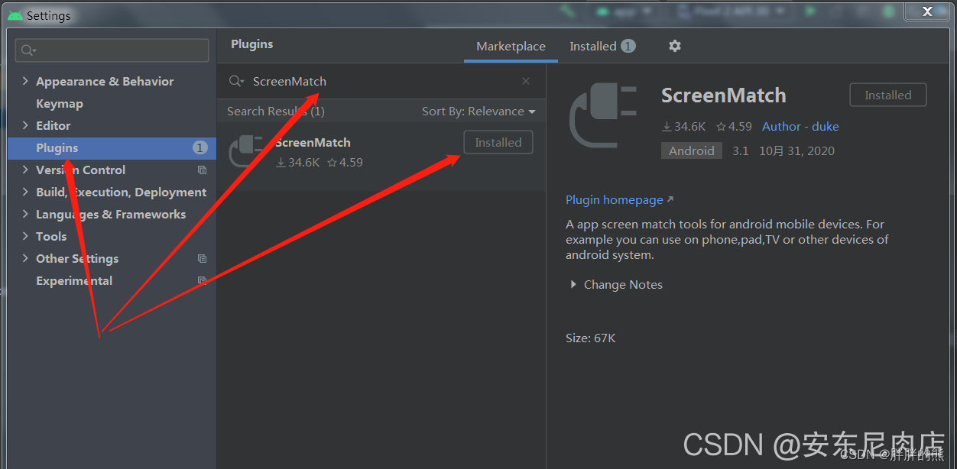The width and height of the screenshot is (957, 469).
Task: Switch to the Marketplace tab
Action: [511, 46]
